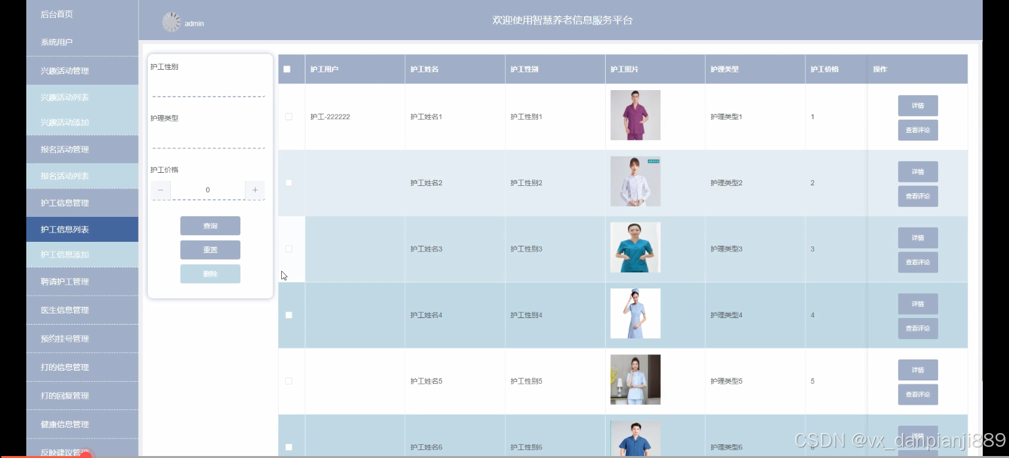The image size is (1009, 458).
Task: Expand the 健康信息管理 menu group
Action: [x=82, y=424]
